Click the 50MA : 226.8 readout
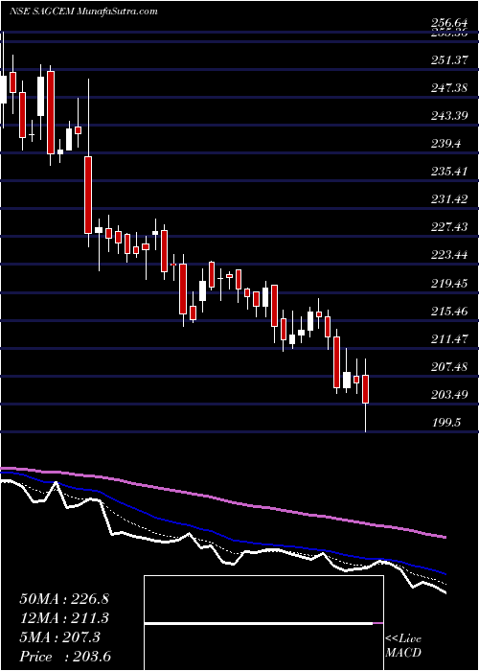This screenshot has height=671, width=479. pyautogui.click(x=64, y=599)
